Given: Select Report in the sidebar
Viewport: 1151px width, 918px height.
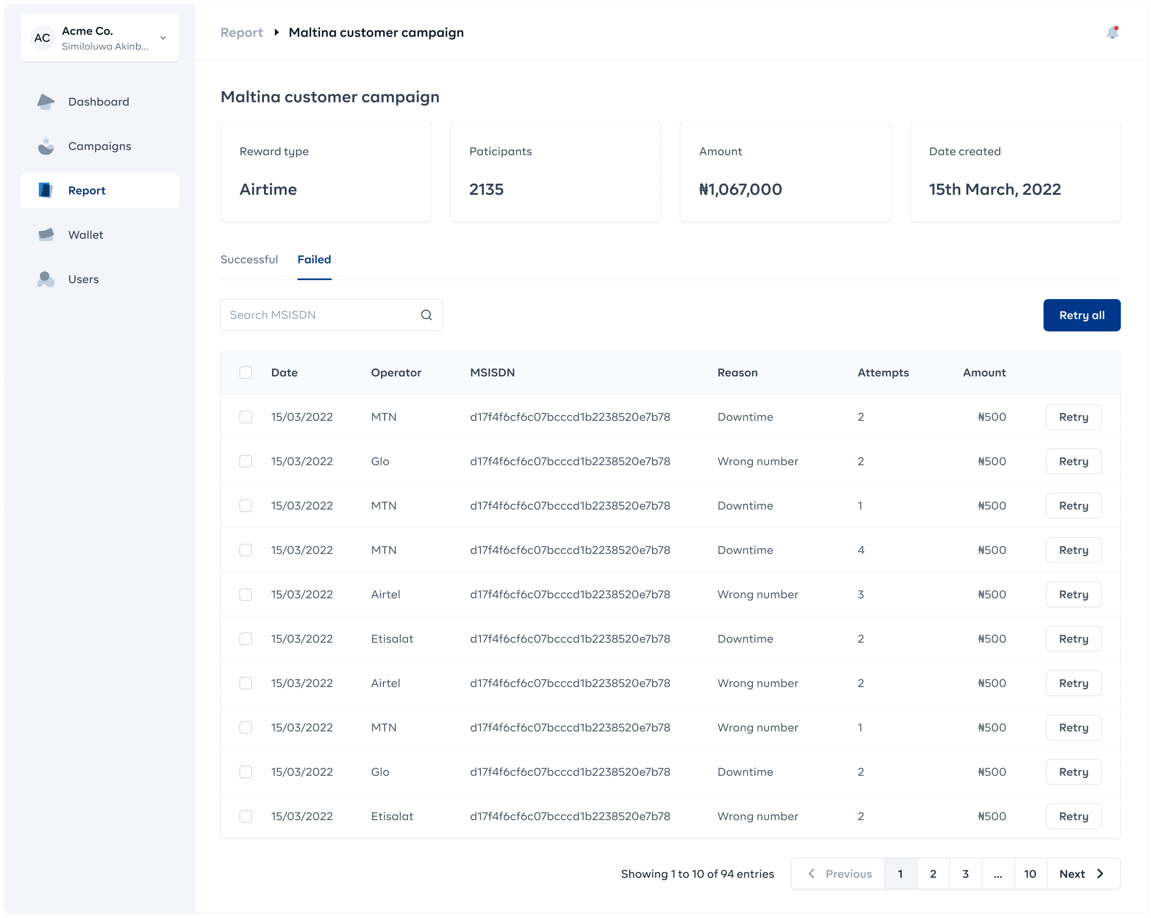Looking at the screenshot, I should tap(100, 190).
